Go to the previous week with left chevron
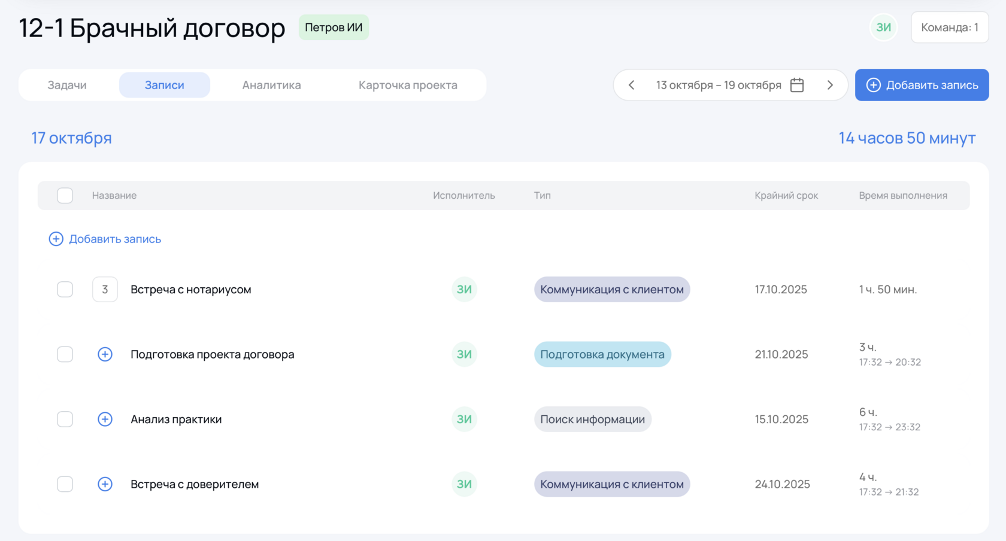1006x541 pixels. [x=632, y=85]
